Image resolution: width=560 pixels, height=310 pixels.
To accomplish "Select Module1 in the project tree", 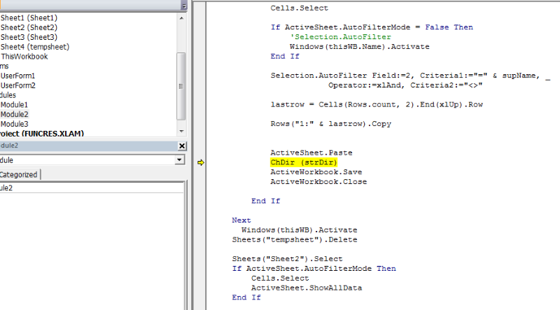I will pyautogui.click(x=15, y=104).
